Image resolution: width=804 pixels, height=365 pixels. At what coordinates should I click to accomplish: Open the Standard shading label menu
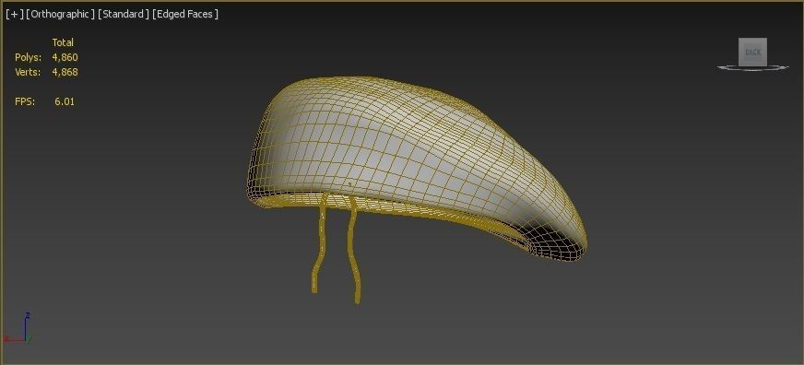click(x=123, y=15)
